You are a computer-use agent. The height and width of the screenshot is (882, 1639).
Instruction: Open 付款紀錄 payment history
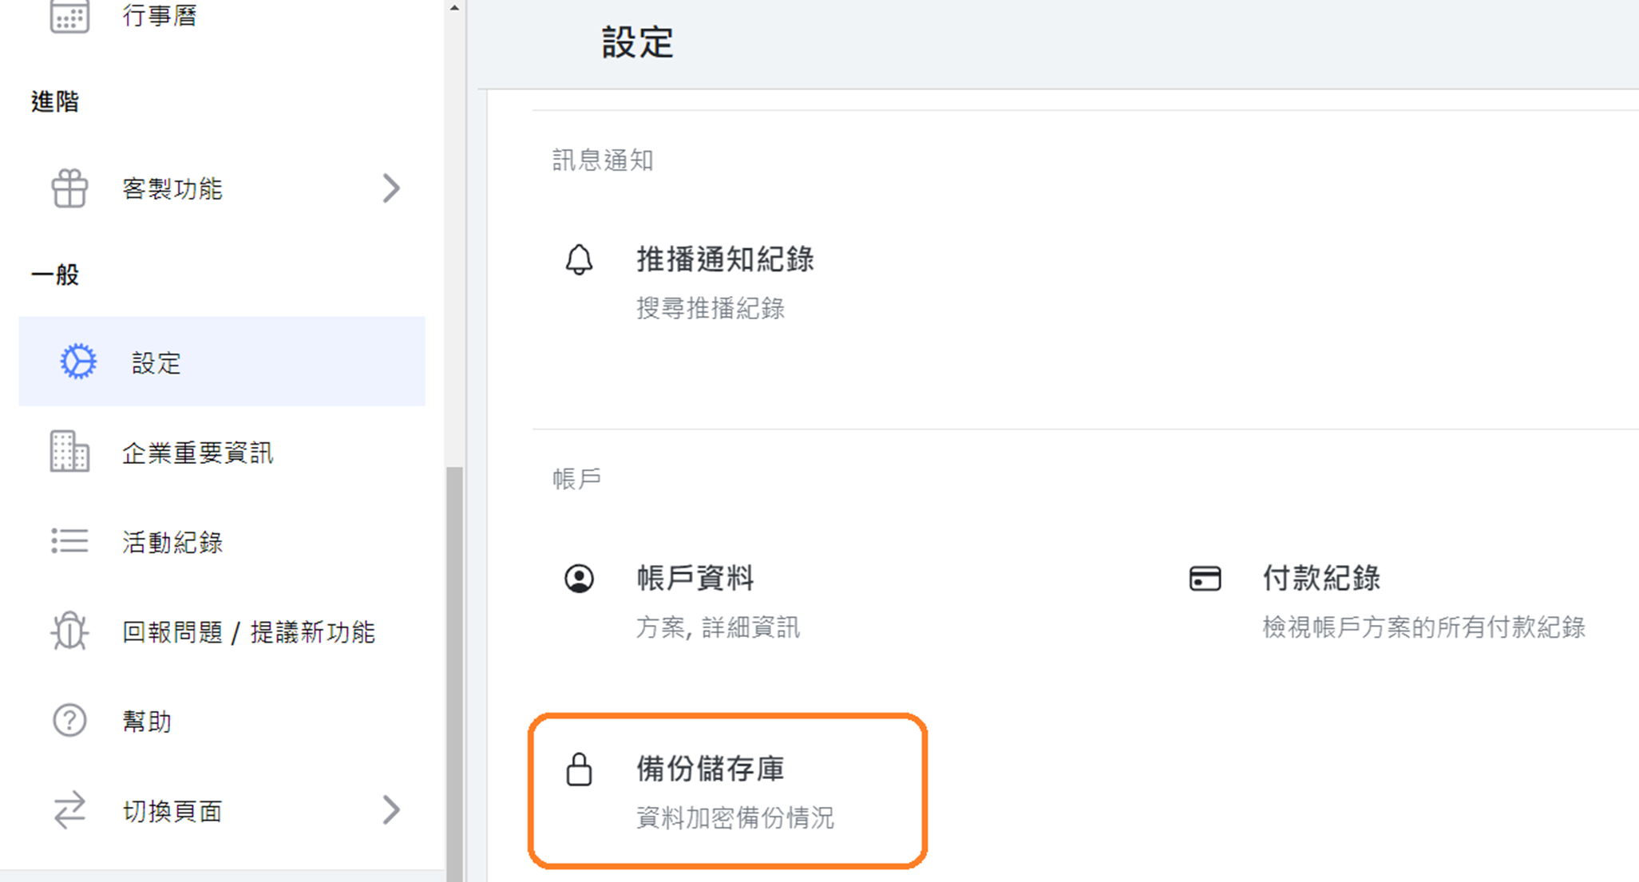[x=1320, y=578]
